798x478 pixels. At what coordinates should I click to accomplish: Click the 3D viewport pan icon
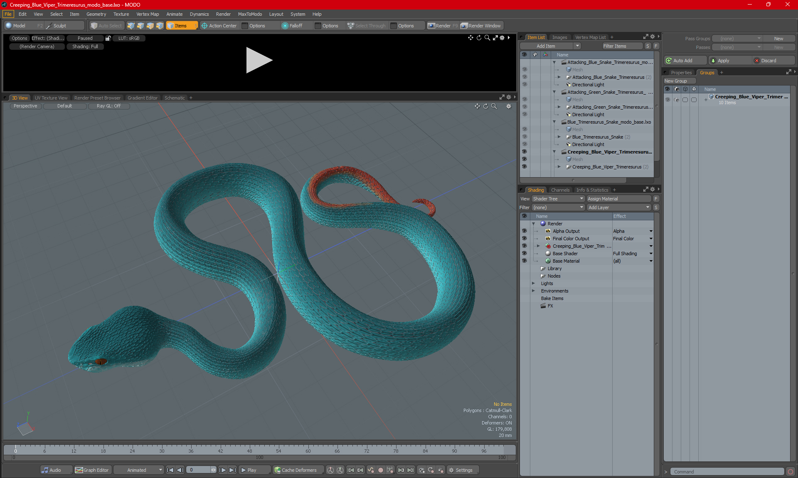click(477, 106)
